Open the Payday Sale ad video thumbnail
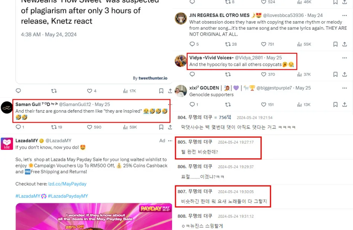 pos(94,217)
